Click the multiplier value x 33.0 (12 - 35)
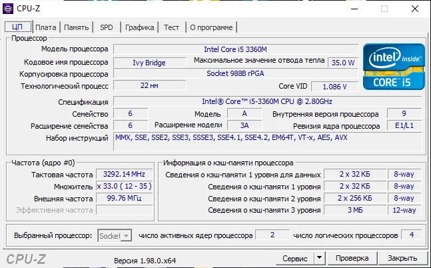This screenshot has height=268, width=431. 125,186
